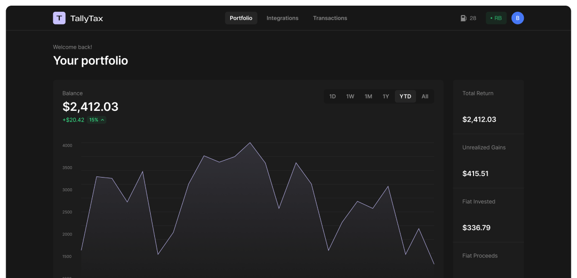Click the highest peak on balance chart
Image resolution: width=577 pixels, height=278 pixels.
tap(250, 143)
